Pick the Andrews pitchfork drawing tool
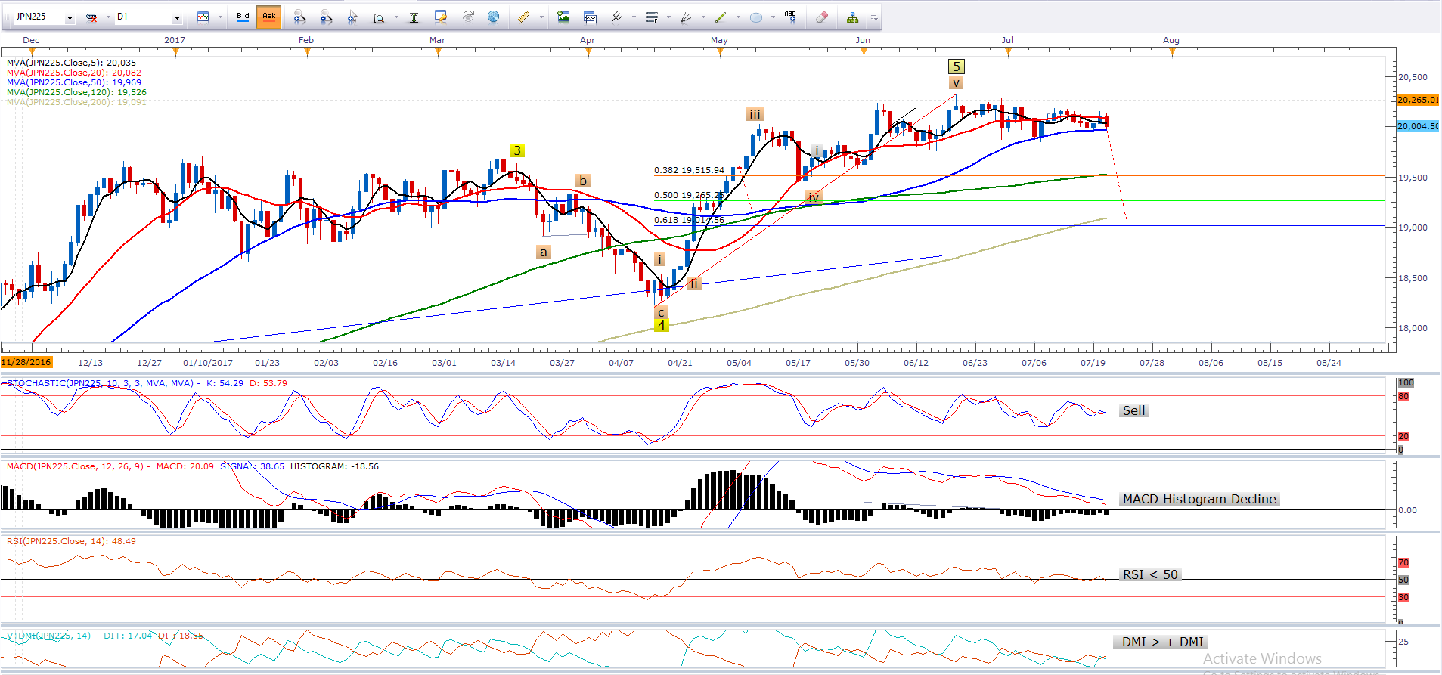Viewport: 1442px width, 675px height. pyautogui.click(x=616, y=17)
